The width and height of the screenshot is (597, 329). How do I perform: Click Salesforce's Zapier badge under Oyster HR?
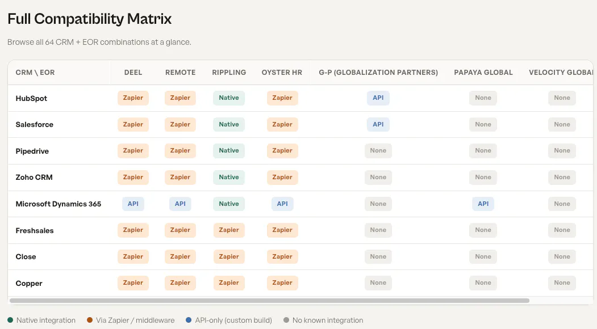tap(282, 124)
